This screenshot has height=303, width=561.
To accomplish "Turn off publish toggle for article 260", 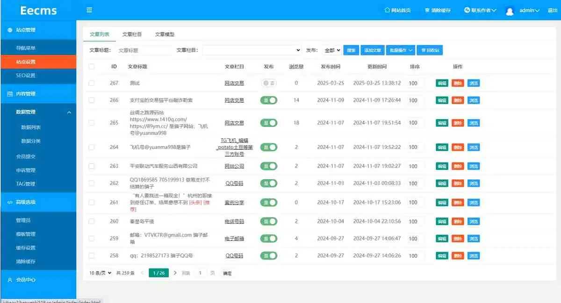I will tap(269, 221).
